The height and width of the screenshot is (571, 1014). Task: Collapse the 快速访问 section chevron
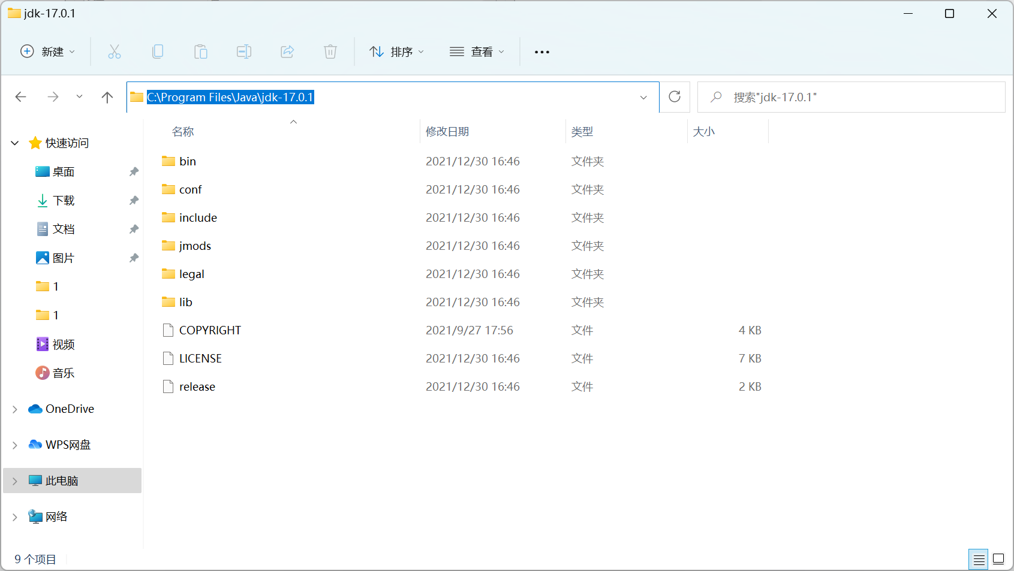coord(14,143)
